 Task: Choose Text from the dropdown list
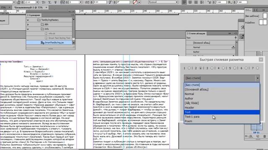coord(222,112)
